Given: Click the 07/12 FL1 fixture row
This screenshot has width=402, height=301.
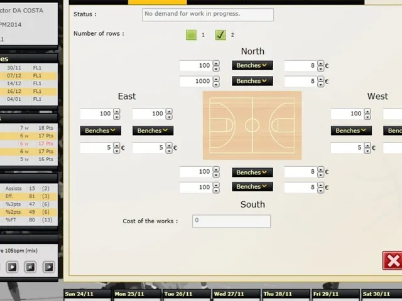Looking at the screenshot, I should [28, 76].
